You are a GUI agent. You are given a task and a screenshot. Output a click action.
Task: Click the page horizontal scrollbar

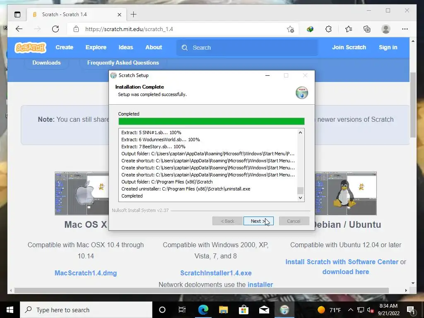point(202,290)
